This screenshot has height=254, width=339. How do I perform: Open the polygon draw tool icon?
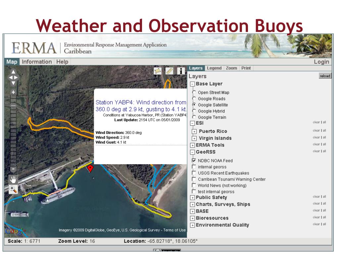point(158,71)
